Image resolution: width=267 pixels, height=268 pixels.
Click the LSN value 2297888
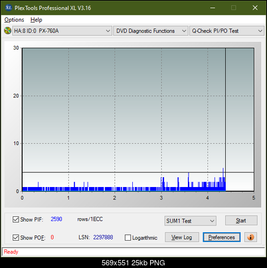[103, 237]
